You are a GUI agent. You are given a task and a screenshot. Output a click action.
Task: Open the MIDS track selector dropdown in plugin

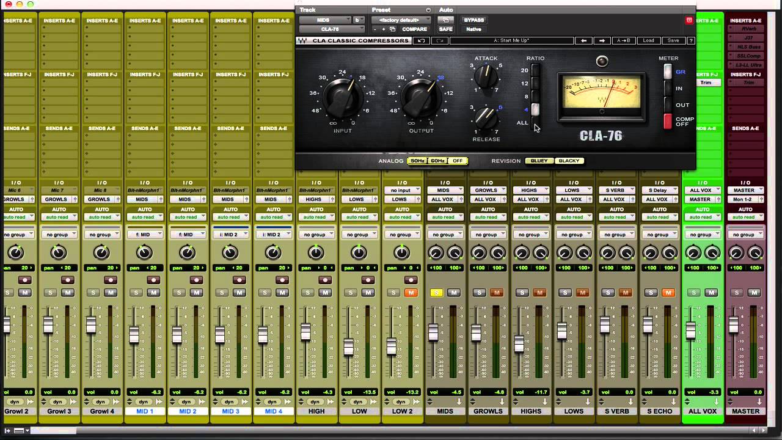click(x=326, y=20)
